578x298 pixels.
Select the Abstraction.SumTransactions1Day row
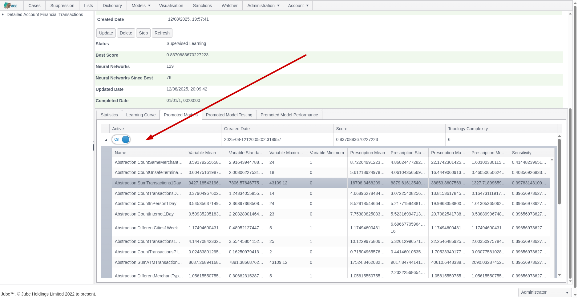click(x=331, y=183)
